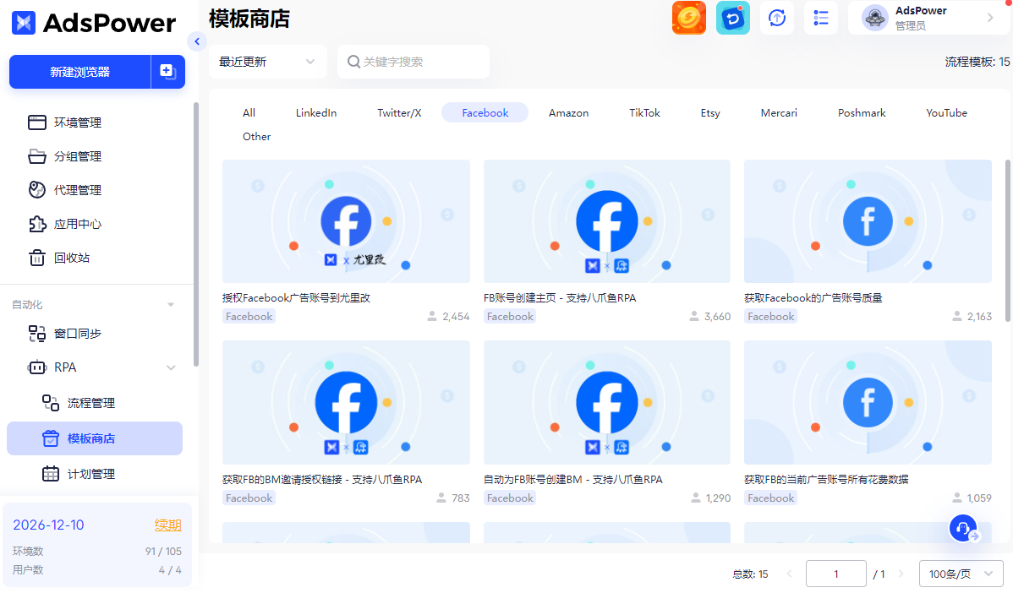Open the customer support headset button
The image size is (1013, 593).
(962, 528)
